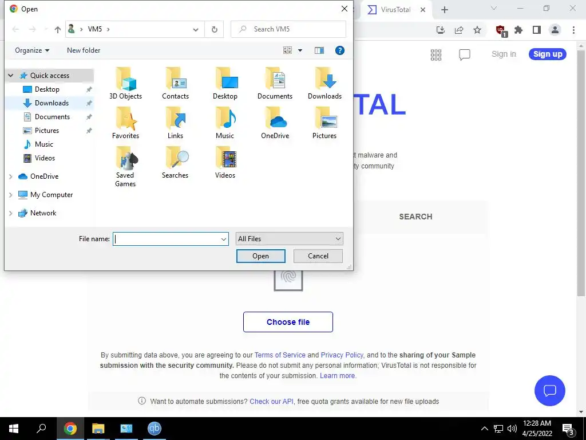Screen dimensions: 586x440
Task: Open Chrome three-dot menu
Action: pyautogui.click(x=573, y=30)
